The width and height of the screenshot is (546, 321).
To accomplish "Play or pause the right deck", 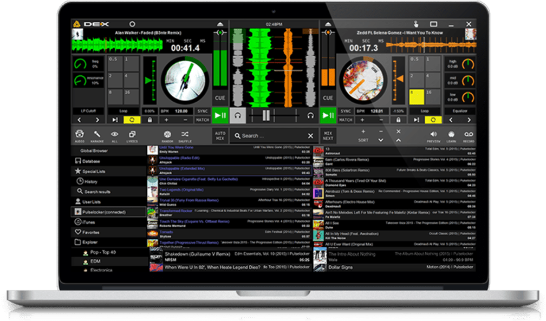I will click(x=328, y=116).
